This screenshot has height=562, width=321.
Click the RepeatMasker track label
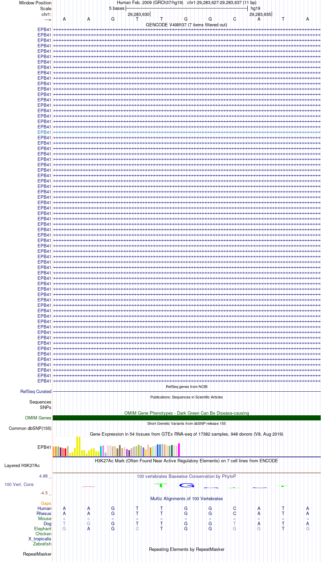(37, 554)
